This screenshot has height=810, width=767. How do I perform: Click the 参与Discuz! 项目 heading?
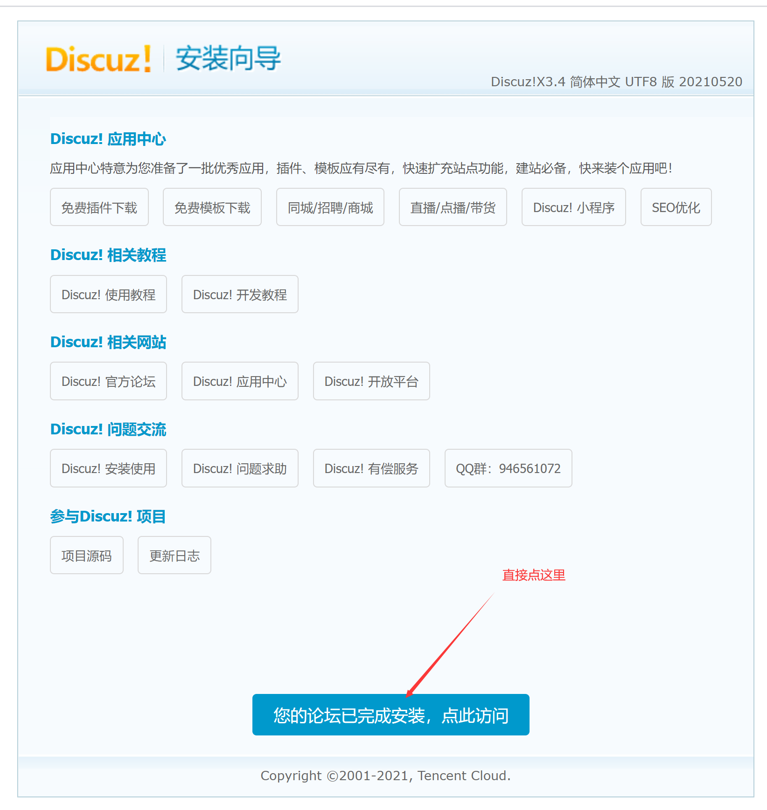point(108,516)
